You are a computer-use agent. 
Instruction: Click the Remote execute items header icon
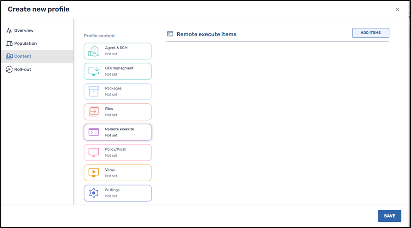tap(170, 34)
